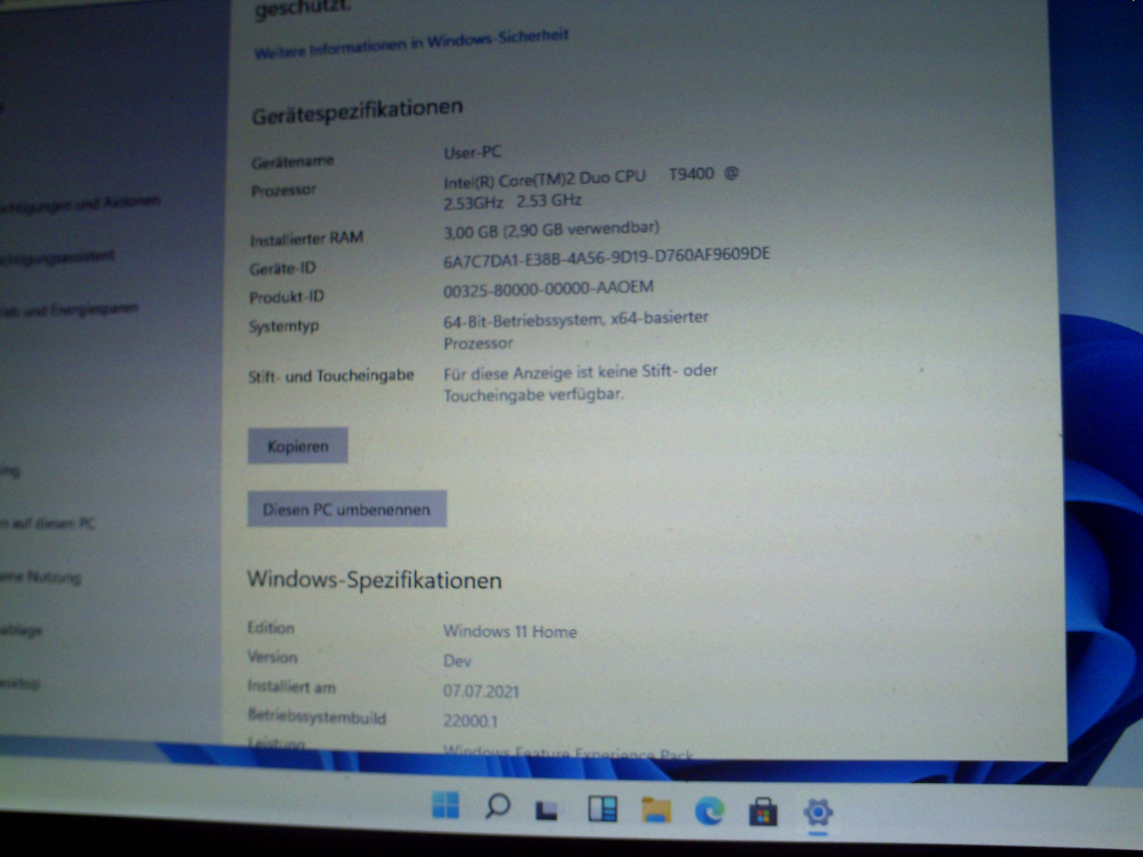Click the Installierter RAM label

pyautogui.click(x=306, y=239)
